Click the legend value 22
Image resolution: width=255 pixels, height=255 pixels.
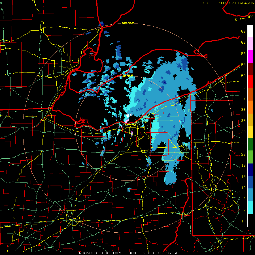[243, 154]
